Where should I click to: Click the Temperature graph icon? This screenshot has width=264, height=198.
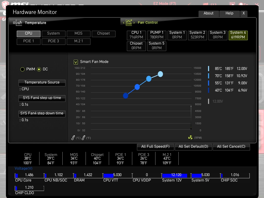(19, 23)
